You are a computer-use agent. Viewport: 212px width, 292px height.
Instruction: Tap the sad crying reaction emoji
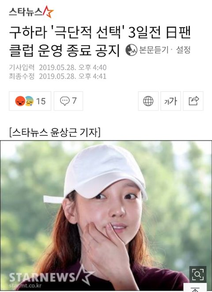tap(29, 101)
